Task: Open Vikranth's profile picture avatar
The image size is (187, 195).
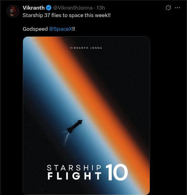Action: coord(13,11)
